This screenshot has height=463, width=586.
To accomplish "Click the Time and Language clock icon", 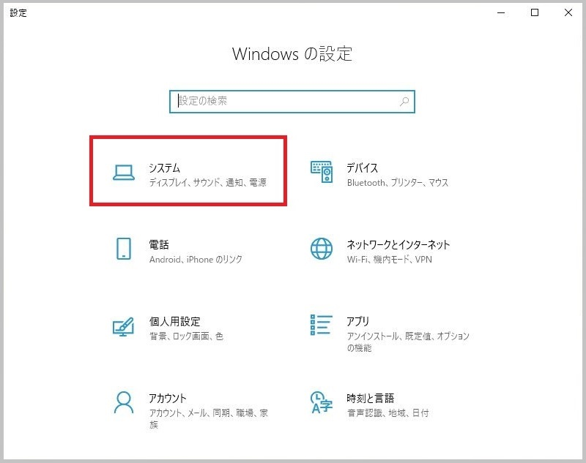I will 322,402.
